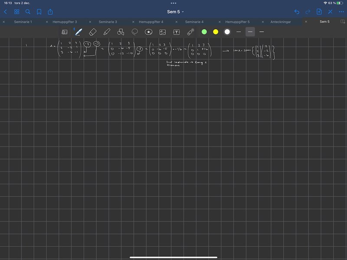Open the Shapes tool
The width and height of the screenshot is (347, 260).
pos(121,32)
